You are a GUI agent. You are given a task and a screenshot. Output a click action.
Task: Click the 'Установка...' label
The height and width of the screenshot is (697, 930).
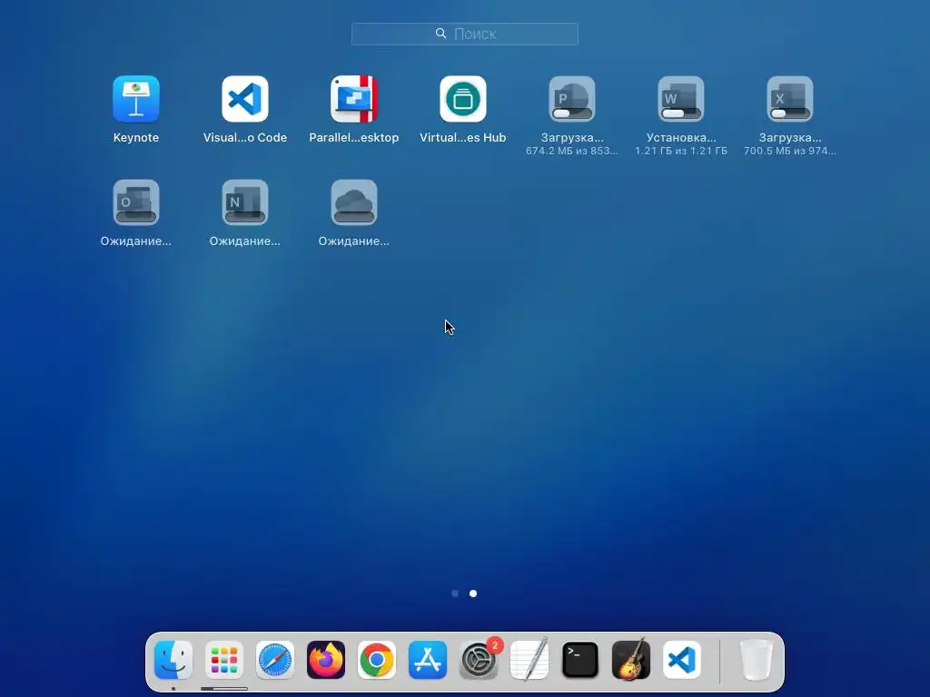coord(681,138)
